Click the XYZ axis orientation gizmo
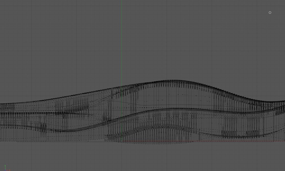This screenshot has width=285, height=171. tap(5, 168)
